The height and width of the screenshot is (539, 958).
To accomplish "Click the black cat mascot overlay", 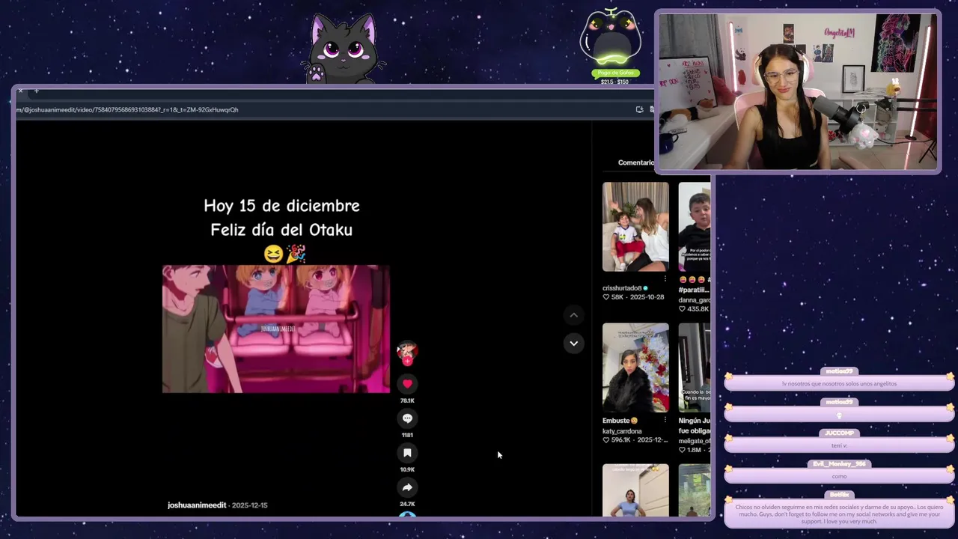I will point(344,48).
